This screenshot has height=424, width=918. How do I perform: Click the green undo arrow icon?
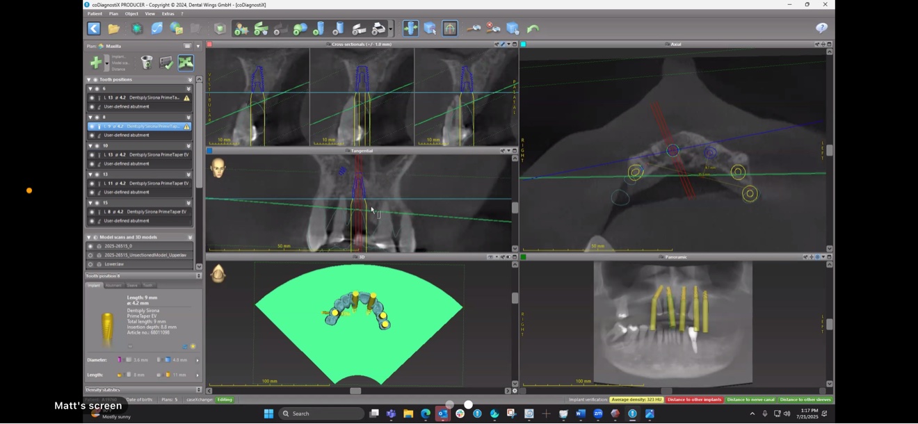[533, 28]
